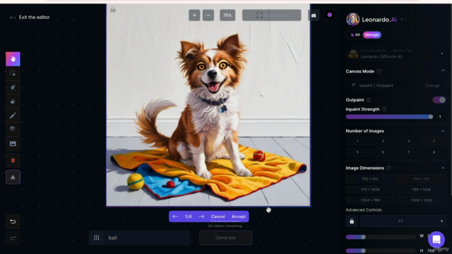Click the wide mode button in top bar

tap(271, 16)
